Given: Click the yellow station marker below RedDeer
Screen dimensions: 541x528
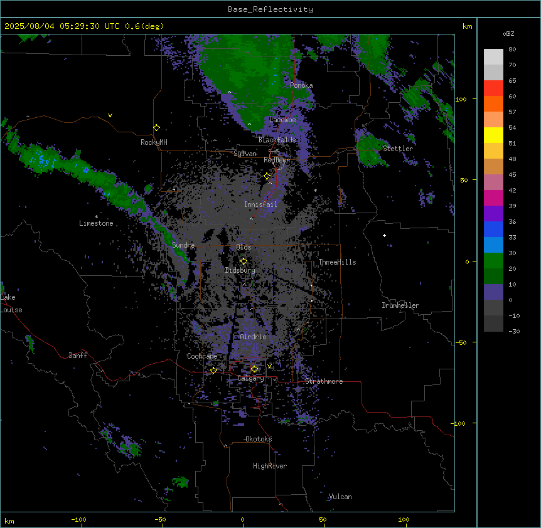Looking at the screenshot, I should [267, 176].
